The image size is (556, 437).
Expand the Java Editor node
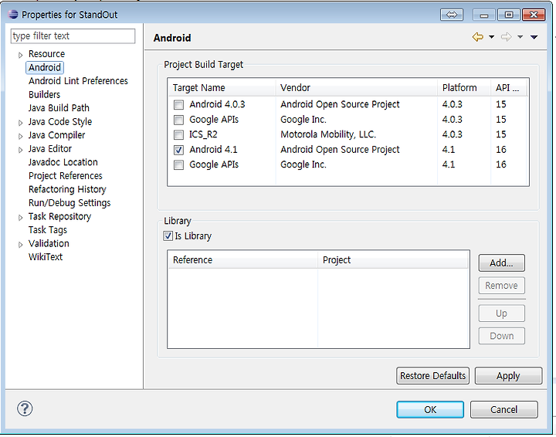tap(21, 150)
